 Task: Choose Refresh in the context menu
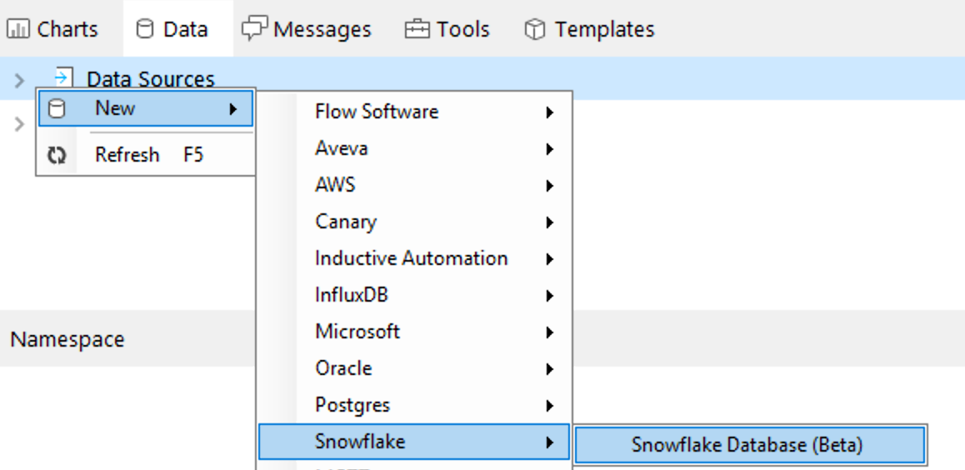[x=146, y=154]
